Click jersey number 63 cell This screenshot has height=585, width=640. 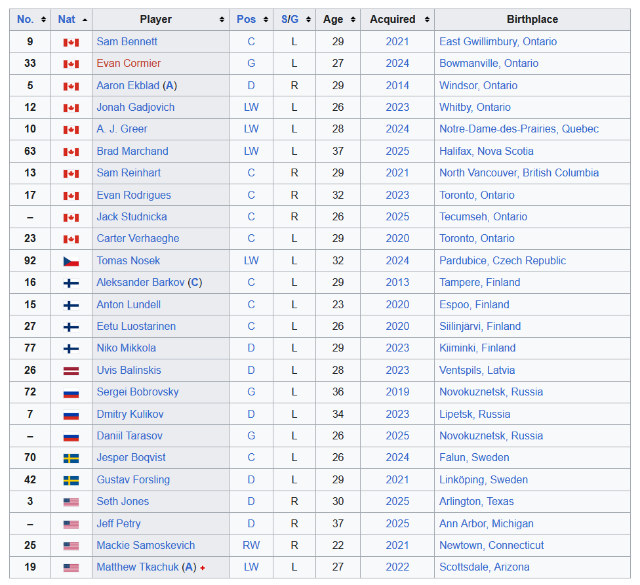point(30,151)
